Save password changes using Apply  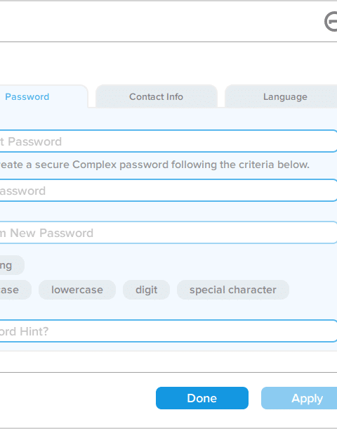(299, 398)
